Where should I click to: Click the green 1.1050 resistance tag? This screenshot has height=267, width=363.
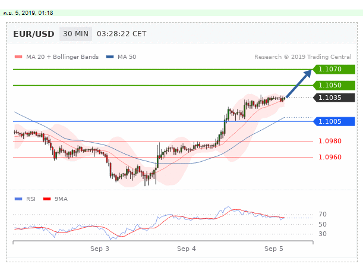coord(334,85)
